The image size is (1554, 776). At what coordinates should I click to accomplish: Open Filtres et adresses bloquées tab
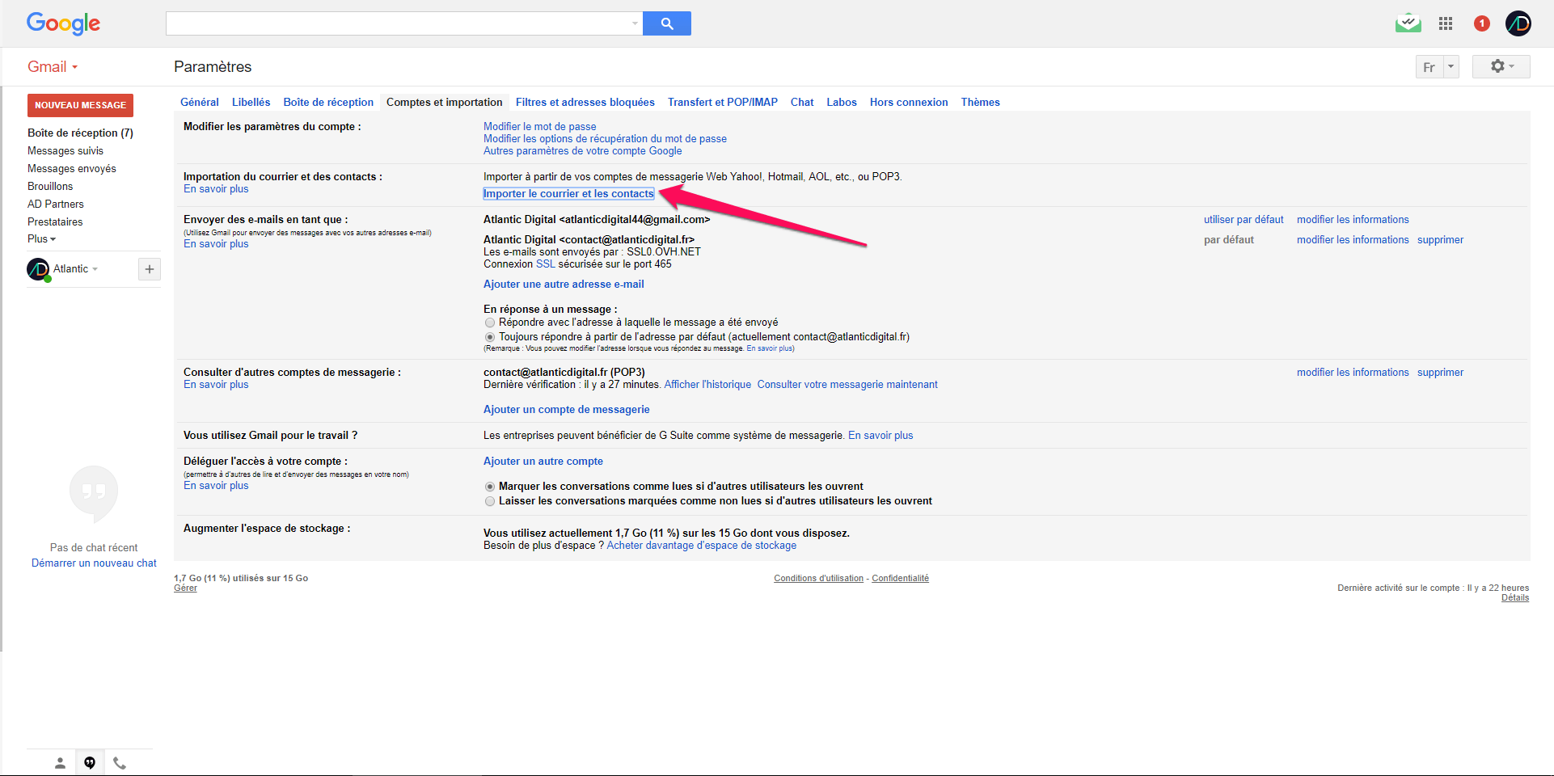[585, 102]
